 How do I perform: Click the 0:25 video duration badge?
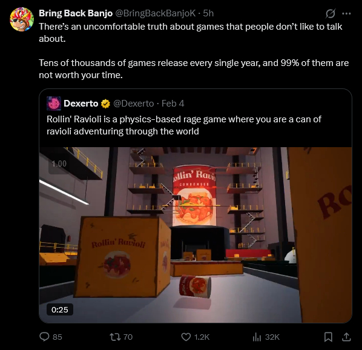(60, 309)
